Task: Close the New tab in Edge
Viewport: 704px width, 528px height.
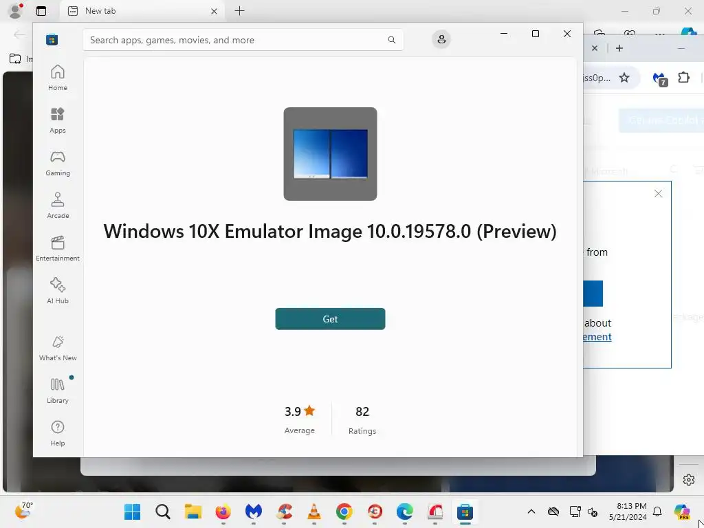Action: point(214,11)
